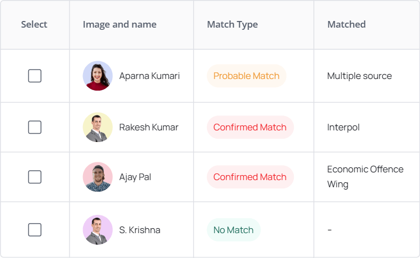Click Rakesh Kumar's Confirmed Match badge
420x258 pixels.
point(250,127)
